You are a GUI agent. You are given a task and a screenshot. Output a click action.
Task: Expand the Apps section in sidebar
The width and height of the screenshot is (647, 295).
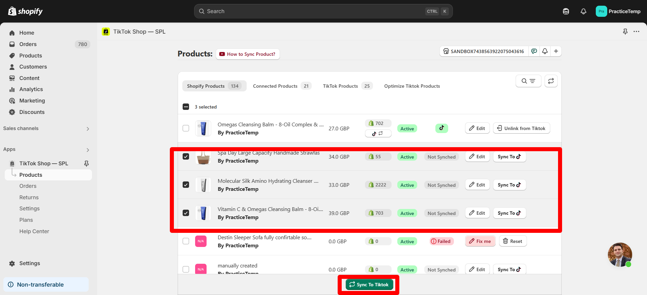(88, 150)
